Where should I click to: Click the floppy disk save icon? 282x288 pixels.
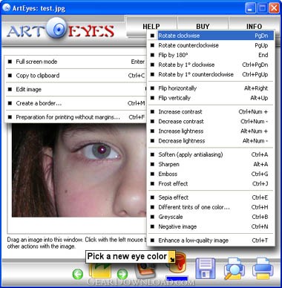206,269
